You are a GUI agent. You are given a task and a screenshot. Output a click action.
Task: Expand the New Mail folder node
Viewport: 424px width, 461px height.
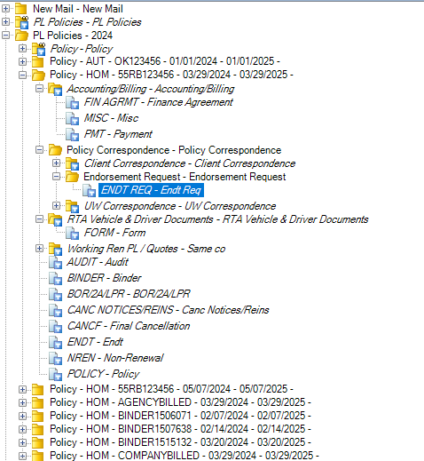[5, 9]
